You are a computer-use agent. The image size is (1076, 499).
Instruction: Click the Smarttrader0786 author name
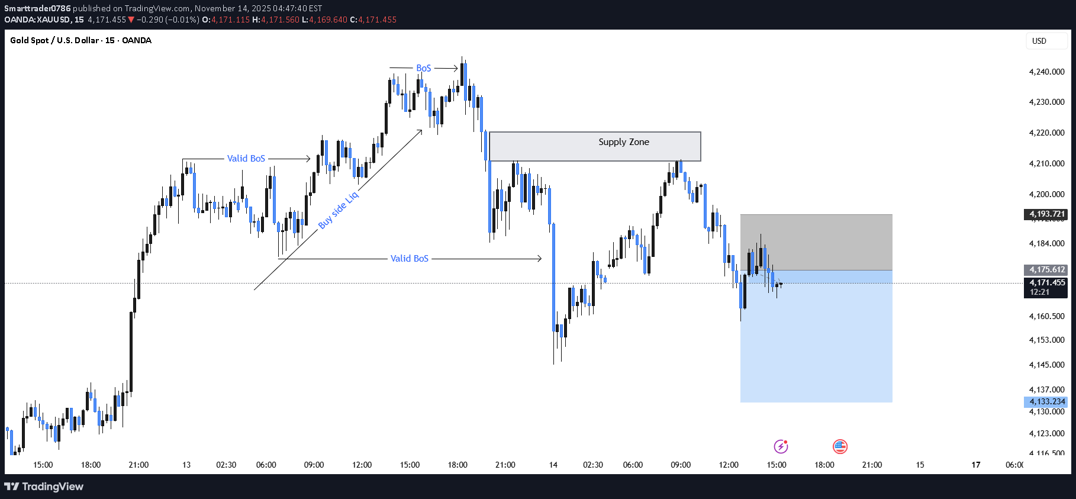point(37,8)
